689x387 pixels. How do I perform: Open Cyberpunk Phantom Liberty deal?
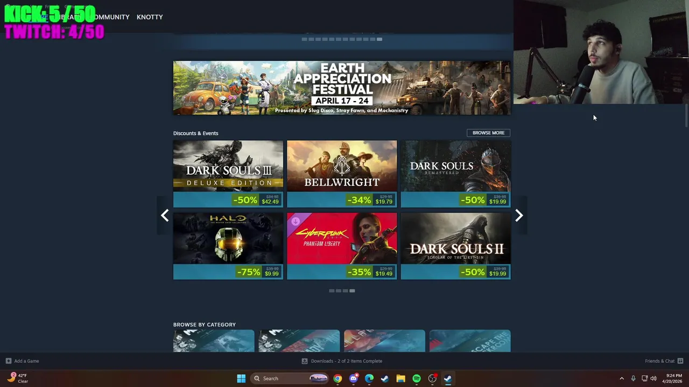click(342, 246)
